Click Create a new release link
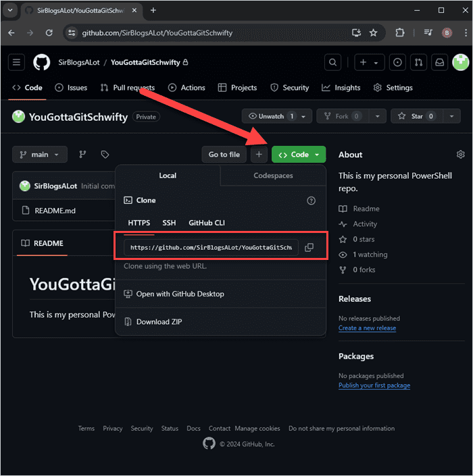Image resolution: width=473 pixels, height=476 pixels. [x=367, y=328]
